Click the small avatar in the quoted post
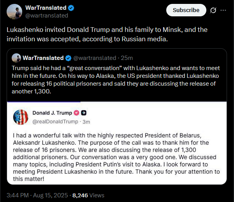The image size is (234, 202). point(16,58)
